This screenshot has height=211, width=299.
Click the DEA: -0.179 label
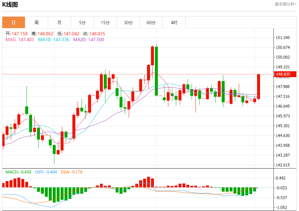tap(71, 172)
